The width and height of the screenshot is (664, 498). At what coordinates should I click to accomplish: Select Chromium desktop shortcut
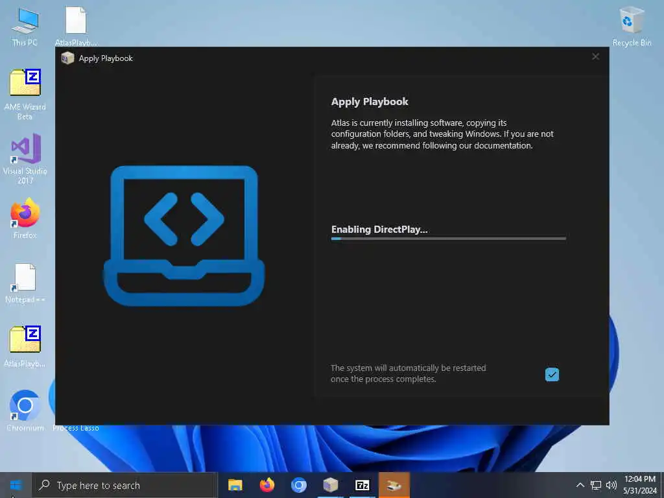tap(25, 410)
